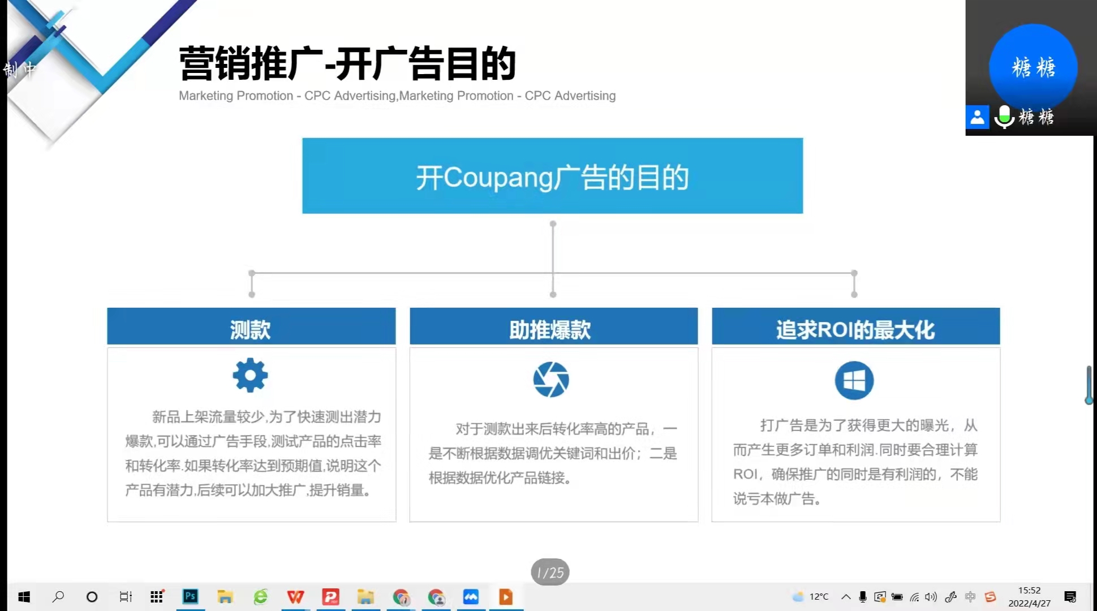Click the aperture icon under 助推爆款
This screenshot has width=1097, height=611.
[x=551, y=379]
